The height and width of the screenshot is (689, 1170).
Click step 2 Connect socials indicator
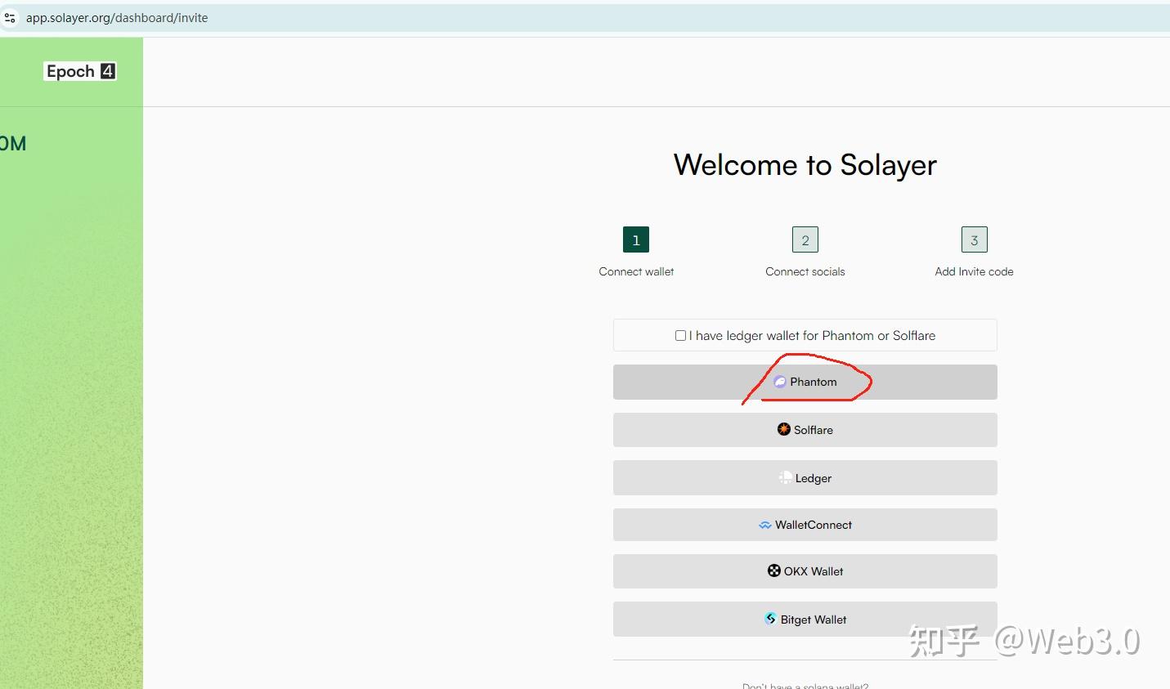click(x=805, y=239)
